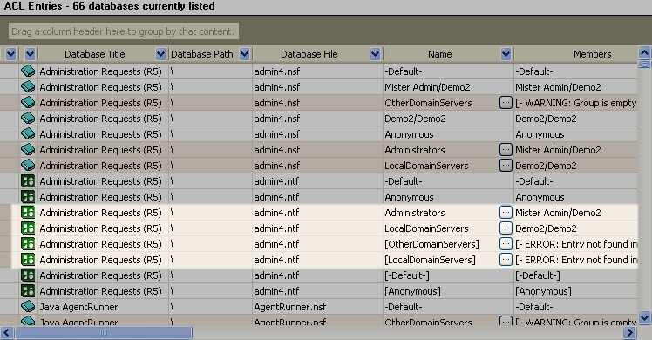This screenshot has height=340, width=652.
Task: Sort by the Members column header
Action: click(x=592, y=54)
